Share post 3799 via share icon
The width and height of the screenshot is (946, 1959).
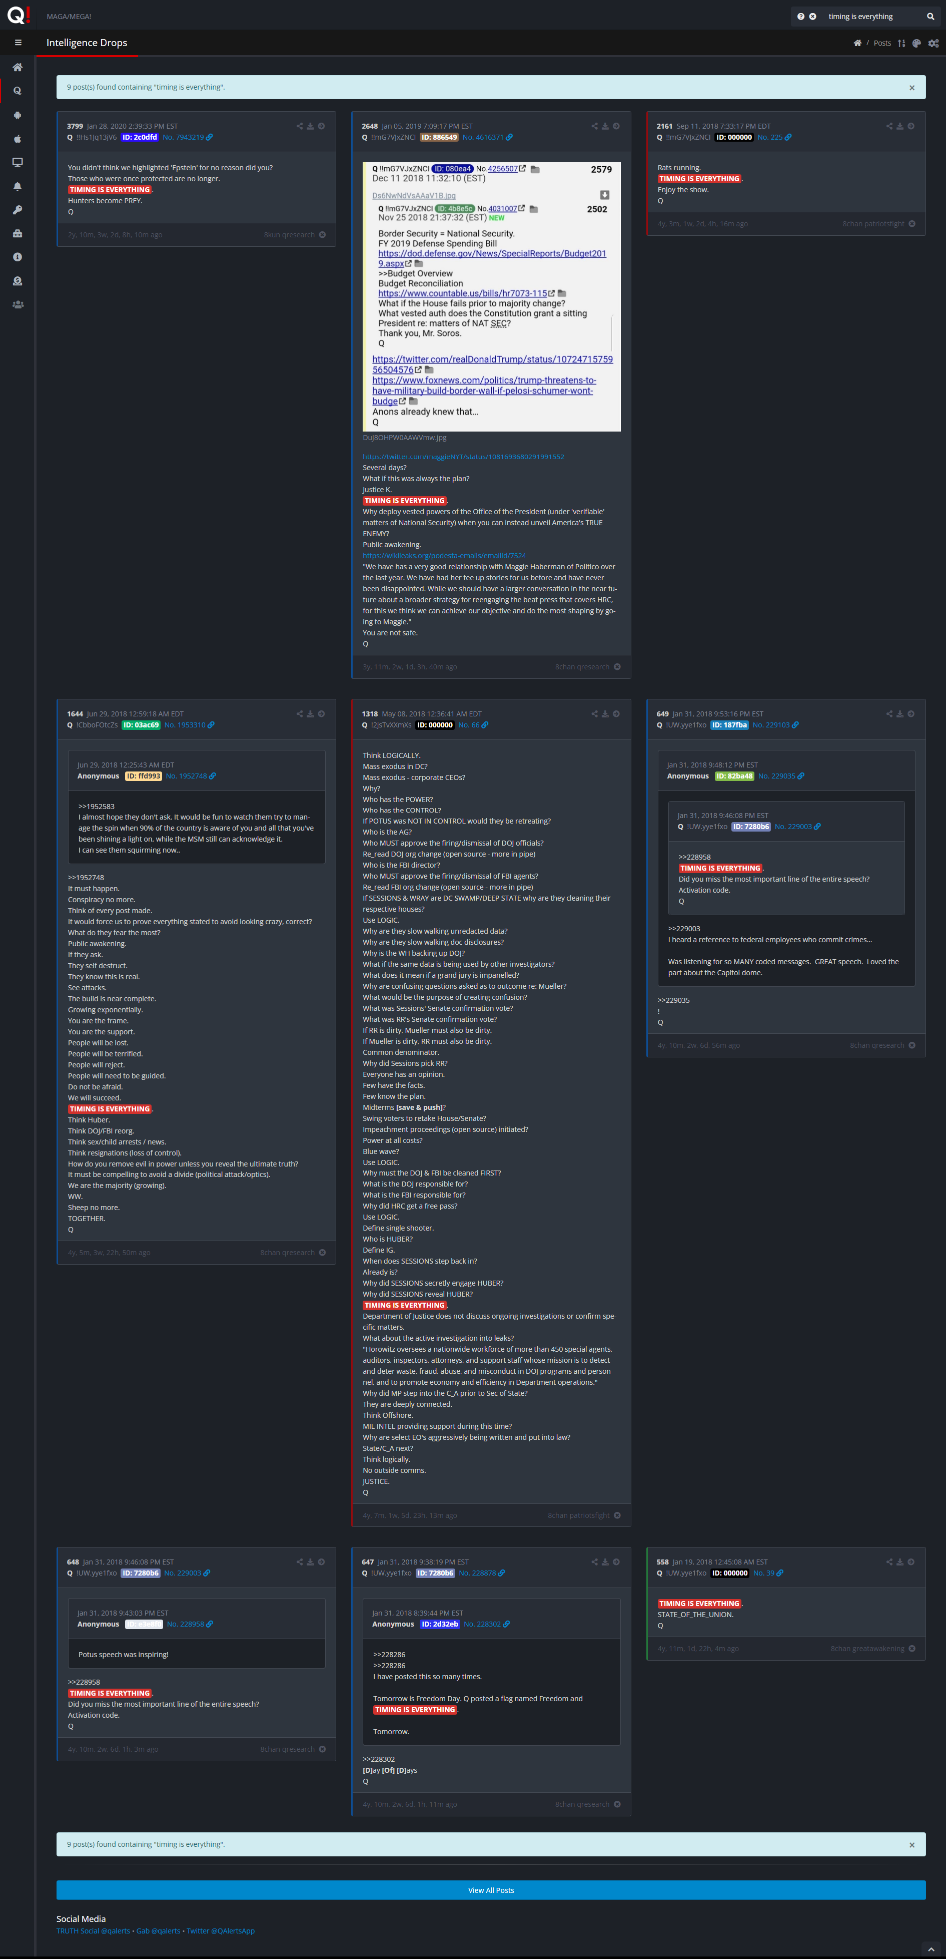(x=299, y=126)
